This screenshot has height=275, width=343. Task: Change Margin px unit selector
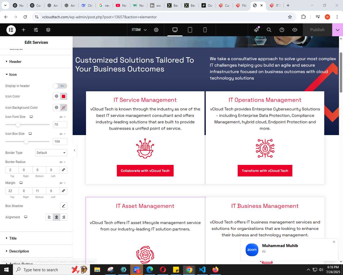point(62,183)
